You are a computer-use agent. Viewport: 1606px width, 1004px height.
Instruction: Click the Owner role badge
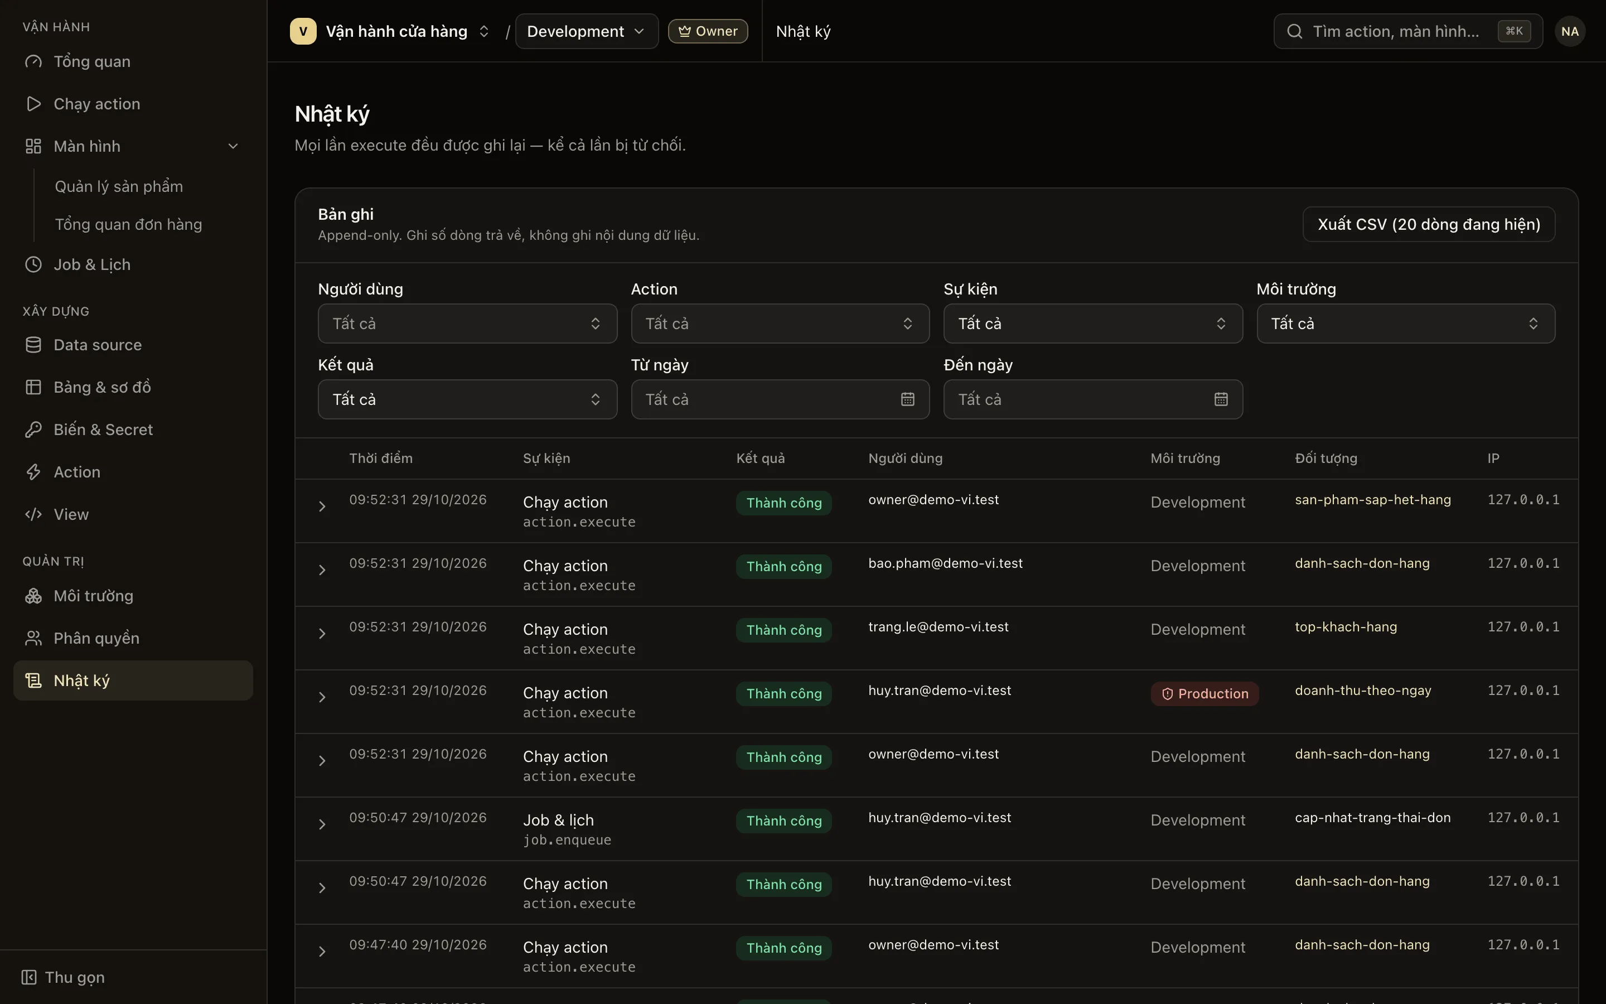coord(708,31)
